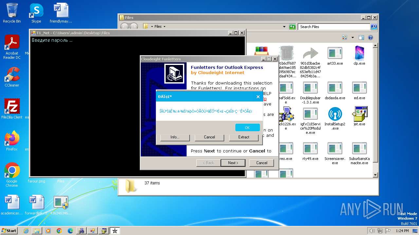The image size is (419, 235).
Task: Select clp.exe in Files window
Action: 359,55
